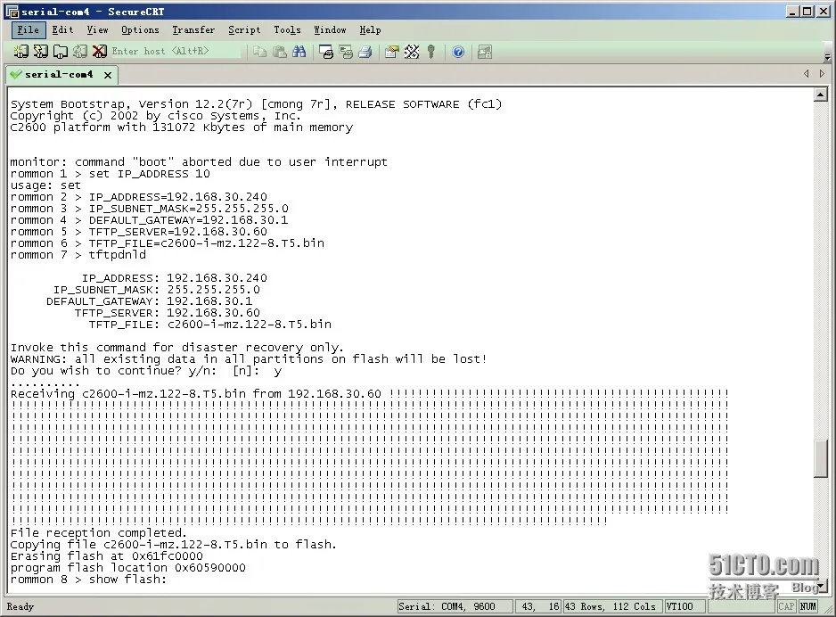Click the blue Help question-mark icon
836x617 pixels.
(458, 52)
